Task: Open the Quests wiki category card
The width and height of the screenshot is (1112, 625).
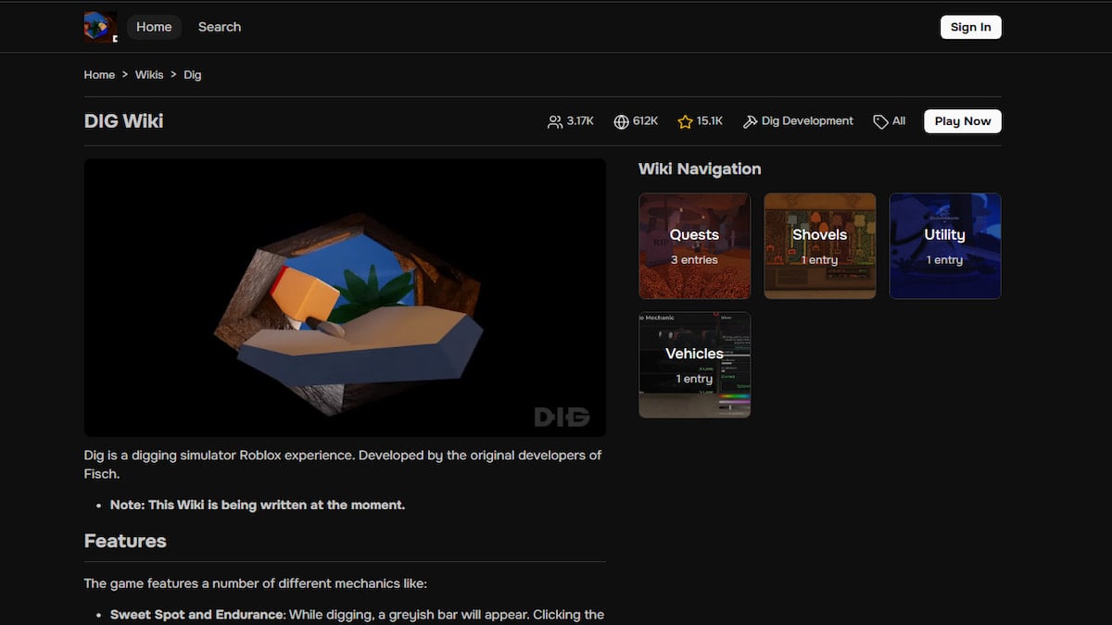Action: (694, 245)
